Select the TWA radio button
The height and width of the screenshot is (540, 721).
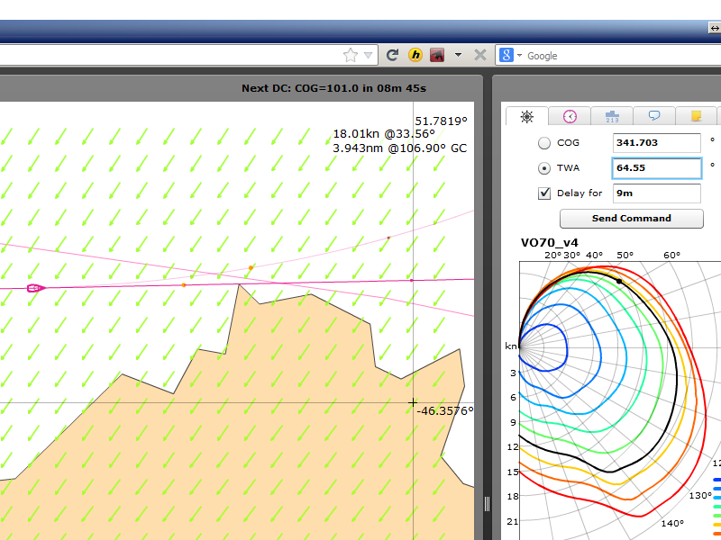tap(544, 168)
